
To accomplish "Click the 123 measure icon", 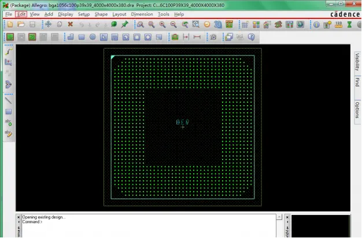I will [x=338, y=24].
